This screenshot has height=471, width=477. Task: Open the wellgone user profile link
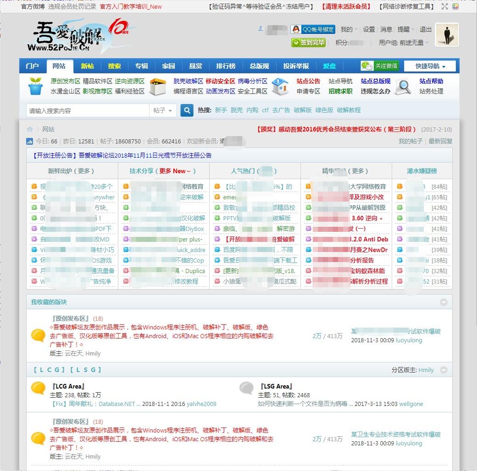(411, 404)
